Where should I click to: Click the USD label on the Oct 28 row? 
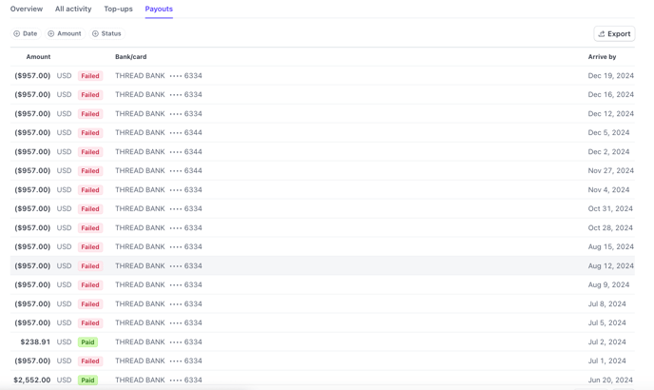click(x=64, y=227)
